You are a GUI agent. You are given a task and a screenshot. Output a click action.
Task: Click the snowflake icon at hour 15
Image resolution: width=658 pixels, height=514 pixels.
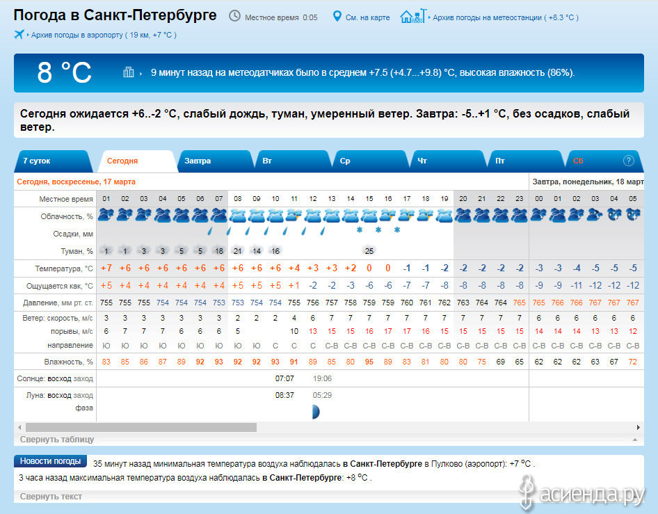(360, 230)
